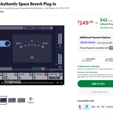113x113 pixels.
Task: Click the triangle listener marker in the plugin display
Action: click(32, 57)
